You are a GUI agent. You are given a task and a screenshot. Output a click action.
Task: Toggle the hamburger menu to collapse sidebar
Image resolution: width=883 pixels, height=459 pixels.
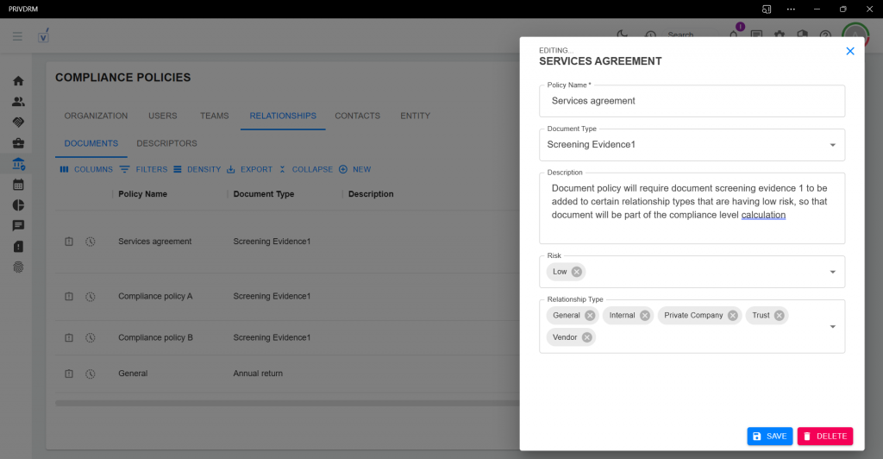tap(17, 36)
